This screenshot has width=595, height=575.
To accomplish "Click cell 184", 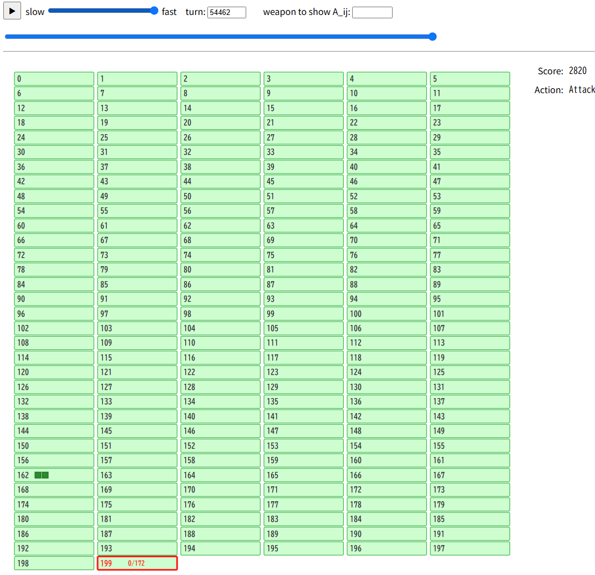I will [x=387, y=519].
